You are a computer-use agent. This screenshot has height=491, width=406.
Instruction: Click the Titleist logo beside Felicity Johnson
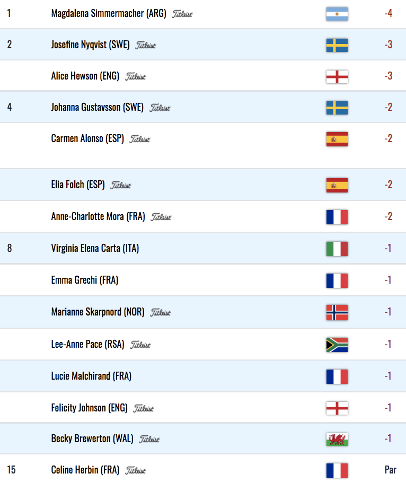144,408
